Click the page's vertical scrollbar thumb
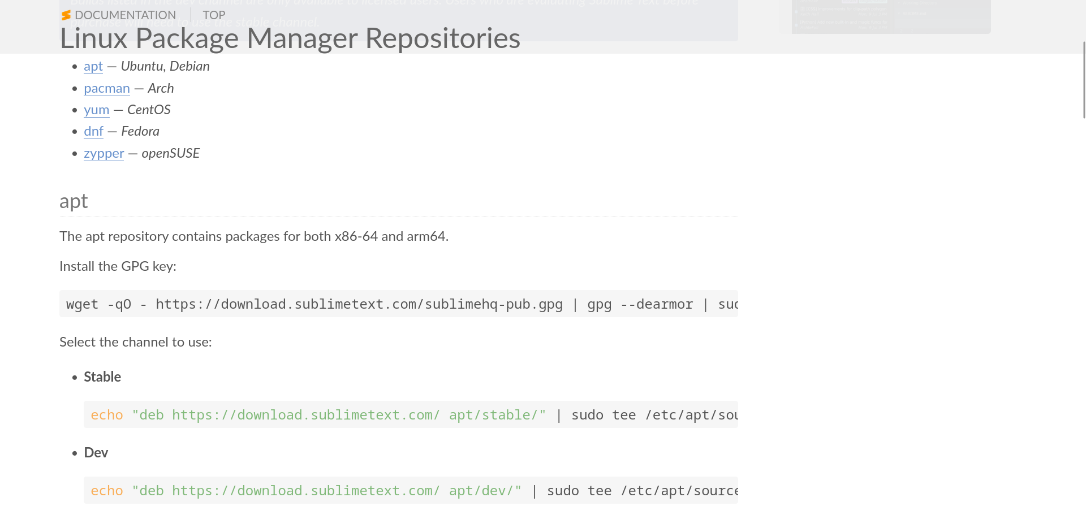Screen dimensions: 1086x506 [x=1084, y=80]
